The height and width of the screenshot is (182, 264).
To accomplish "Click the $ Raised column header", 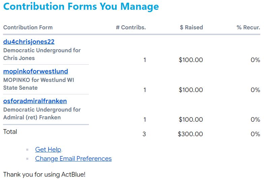I will pyautogui.click(x=191, y=28).
